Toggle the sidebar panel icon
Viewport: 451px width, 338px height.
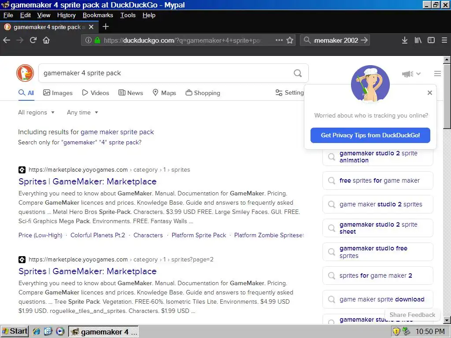tap(431, 40)
